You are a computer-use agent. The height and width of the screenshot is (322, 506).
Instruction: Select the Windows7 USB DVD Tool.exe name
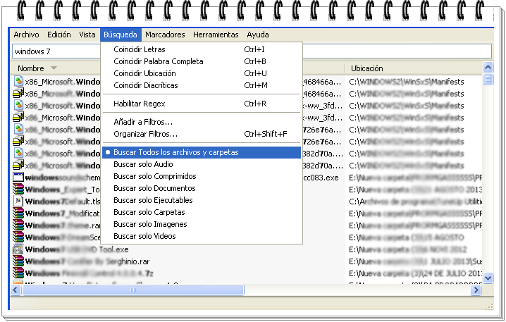[77, 249]
